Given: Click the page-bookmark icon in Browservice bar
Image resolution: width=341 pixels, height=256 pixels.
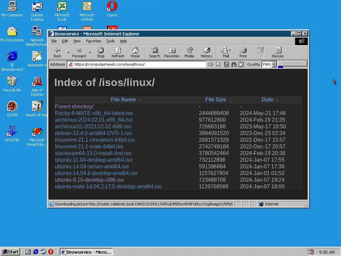Looking at the screenshot, I should 226,64.
